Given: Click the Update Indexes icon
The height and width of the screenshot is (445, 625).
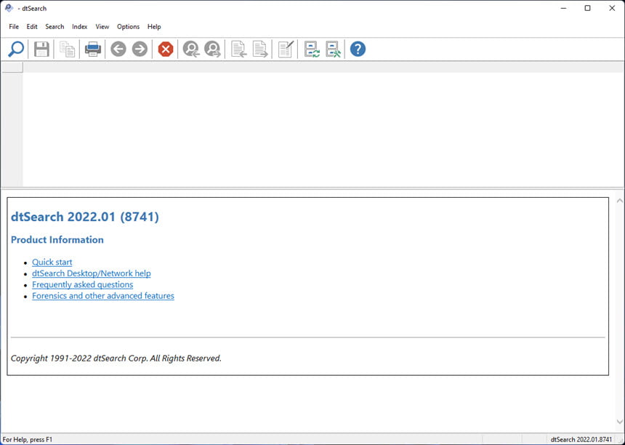Looking at the screenshot, I should point(312,49).
